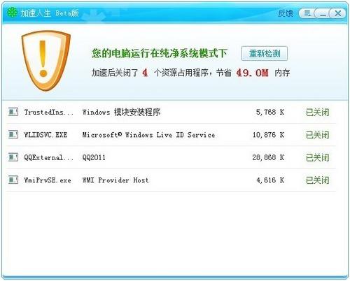The width and height of the screenshot is (350, 281).
Task: Open the title bar menu icon
Action: (x=307, y=13)
